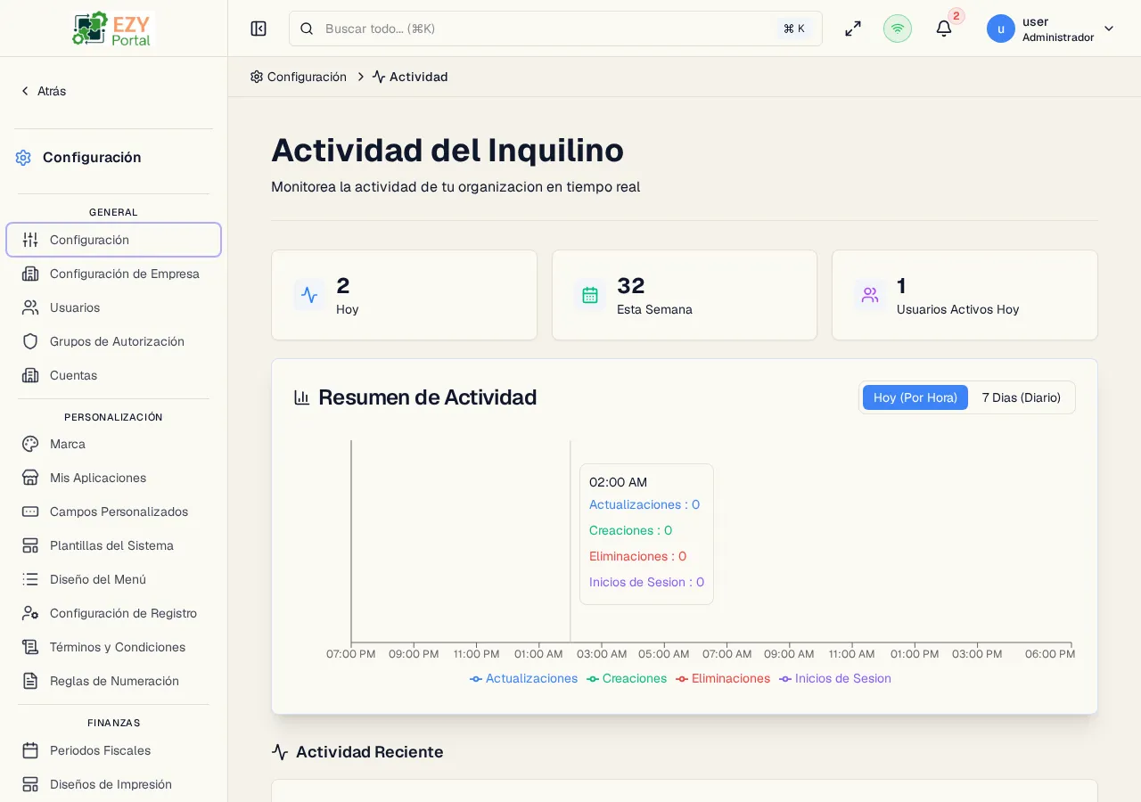
Task: Click the Resumen de Actividad heading
Action: 427,397
